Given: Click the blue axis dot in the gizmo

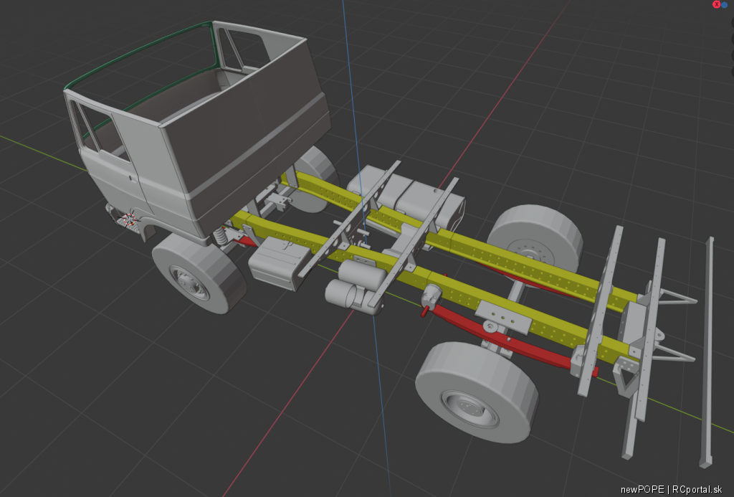Looking at the screenshot, I should click(725, 5).
